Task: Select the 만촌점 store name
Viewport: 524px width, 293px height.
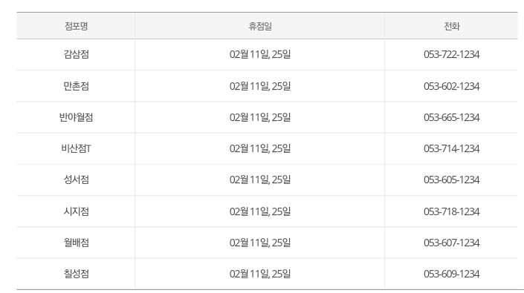Action: (77, 86)
